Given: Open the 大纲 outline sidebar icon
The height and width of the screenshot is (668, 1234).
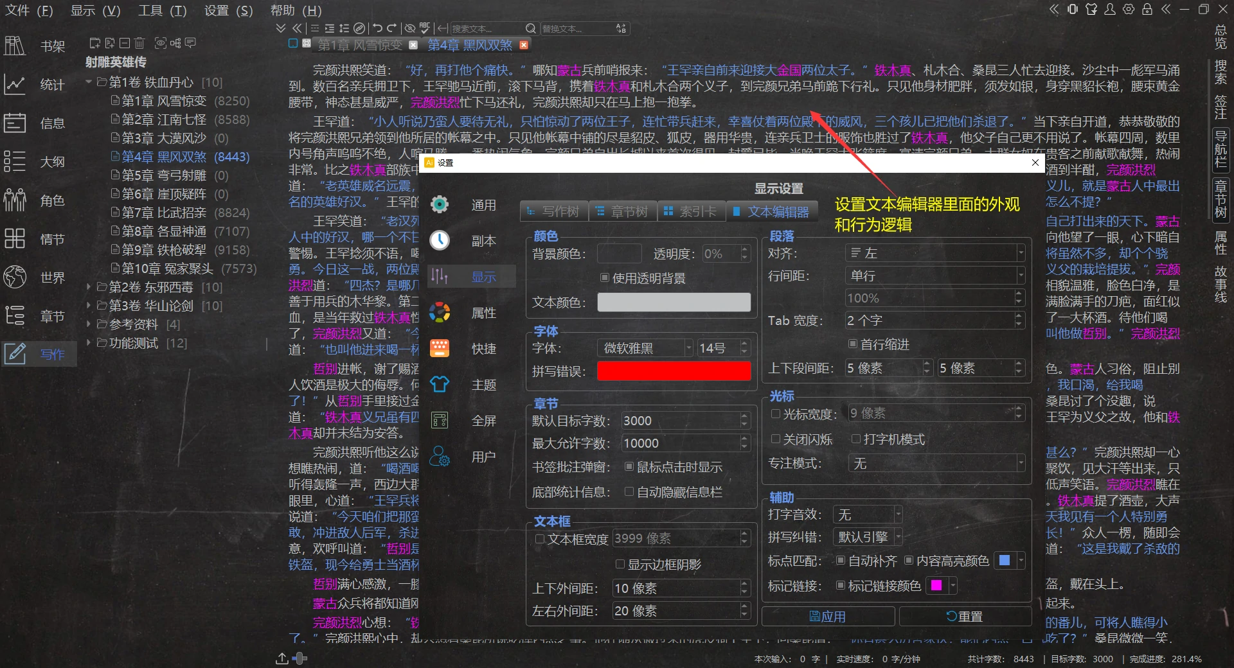Looking at the screenshot, I should (x=15, y=162).
